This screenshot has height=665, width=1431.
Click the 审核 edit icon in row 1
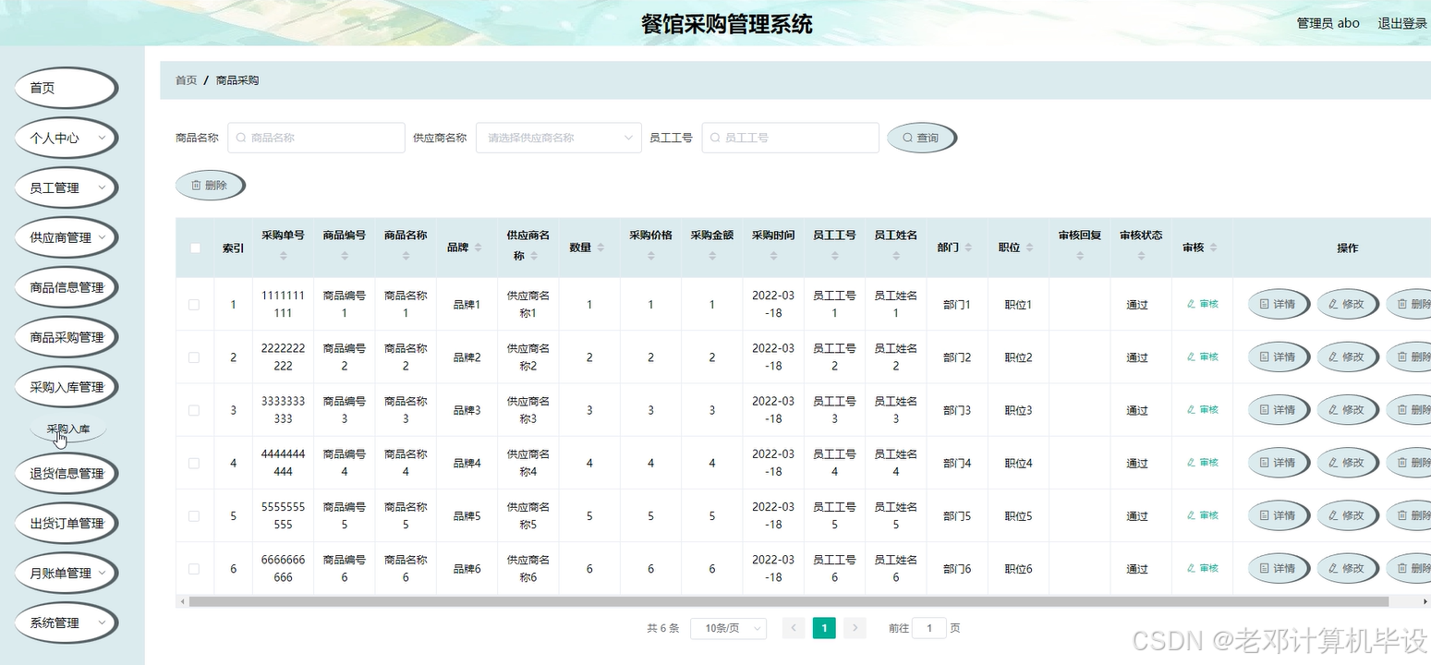click(x=1191, y=303)
